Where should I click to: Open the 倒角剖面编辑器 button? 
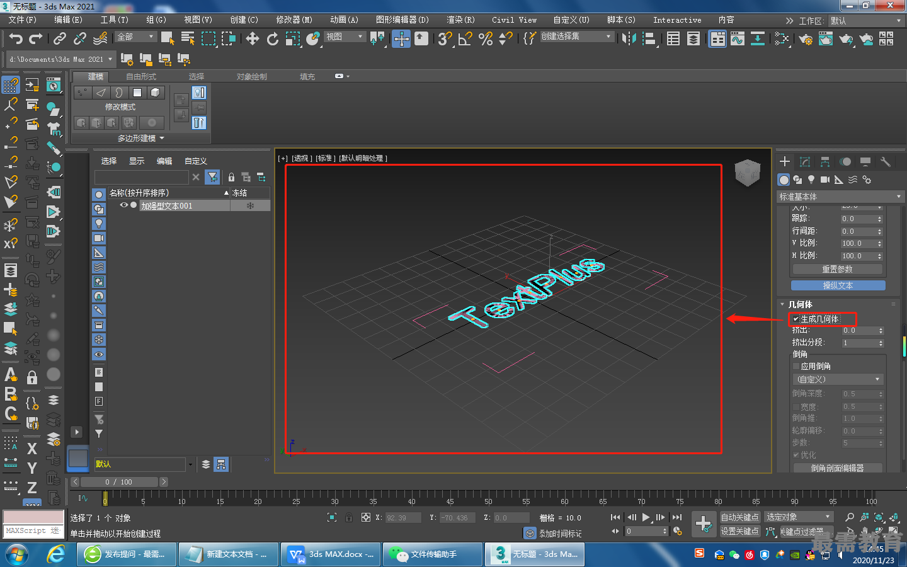[x=837, y=468]
